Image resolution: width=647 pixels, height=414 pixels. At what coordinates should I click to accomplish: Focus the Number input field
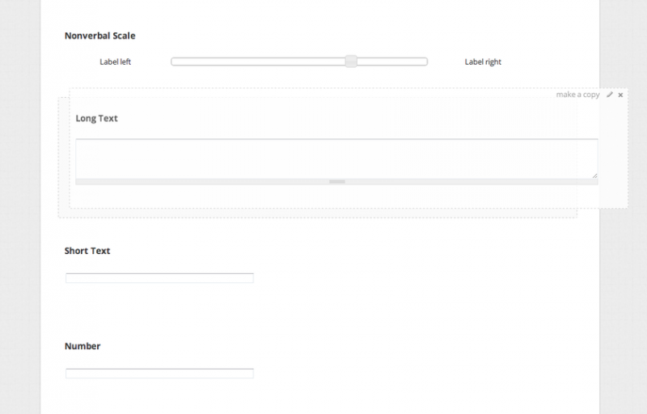pyautogui.click(x=159, y=374)
